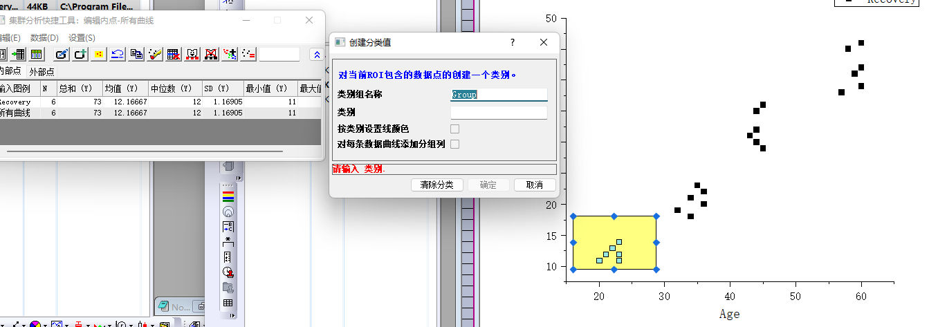This screenshot has height=327, width=938.
Task: Click the blue undo arrow icon
Action: [118, 54]
